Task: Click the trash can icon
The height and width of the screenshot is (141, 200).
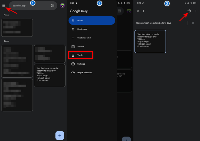Action: pyautogui.click(x=73, y=55)
